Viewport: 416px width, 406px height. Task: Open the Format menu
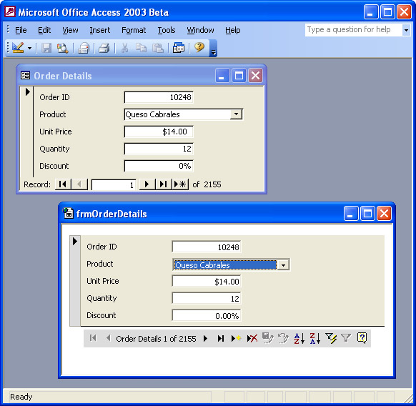pyautogui.click(x=134, y=30)
